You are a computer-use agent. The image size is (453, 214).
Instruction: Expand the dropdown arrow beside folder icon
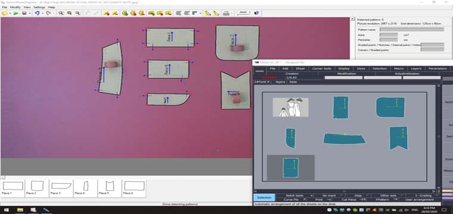click(10, 13)
